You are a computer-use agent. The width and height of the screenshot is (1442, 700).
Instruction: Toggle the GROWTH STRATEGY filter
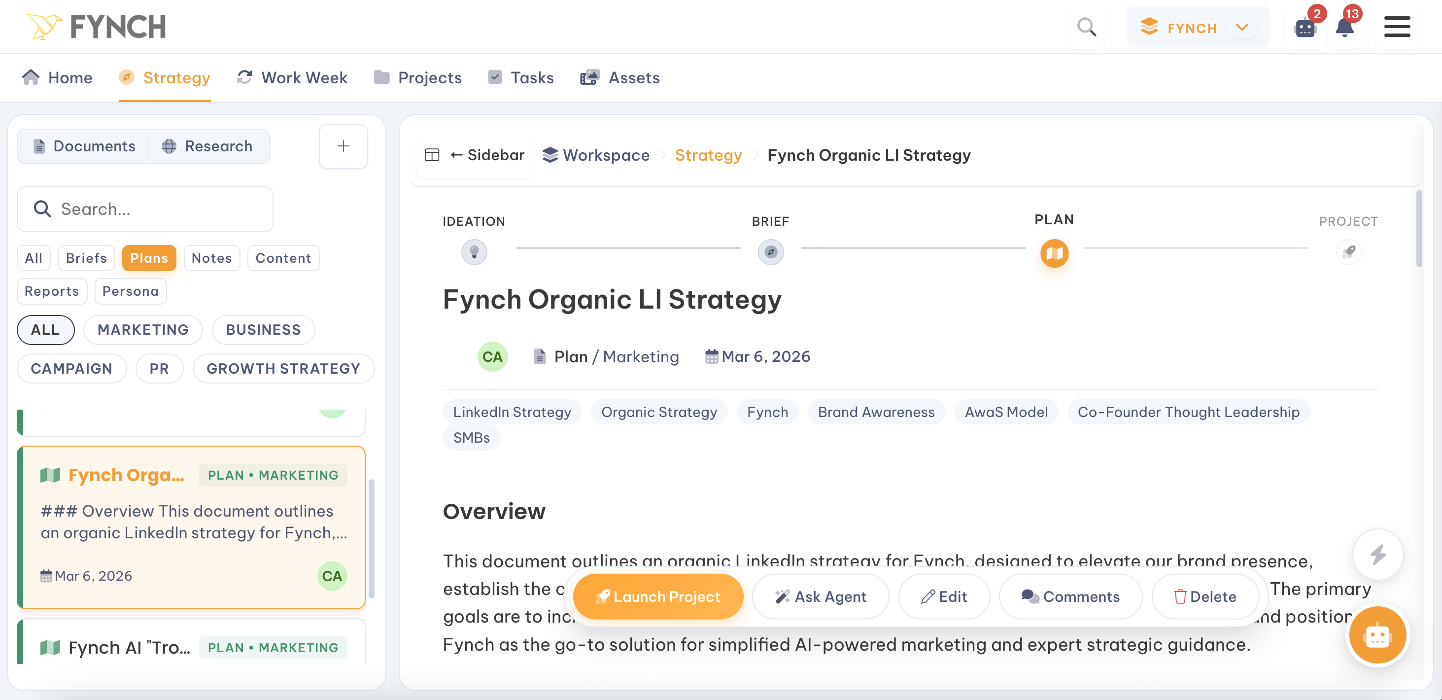[x=283, y=368]
